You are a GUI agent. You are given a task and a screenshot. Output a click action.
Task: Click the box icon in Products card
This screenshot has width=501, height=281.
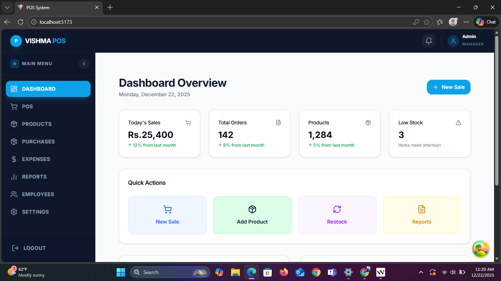tap(368, 123)
